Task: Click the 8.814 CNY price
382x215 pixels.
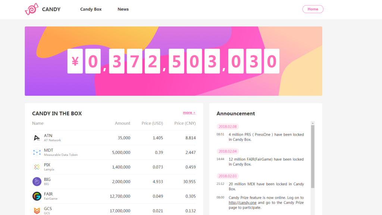Action: [x=191, y=138]
